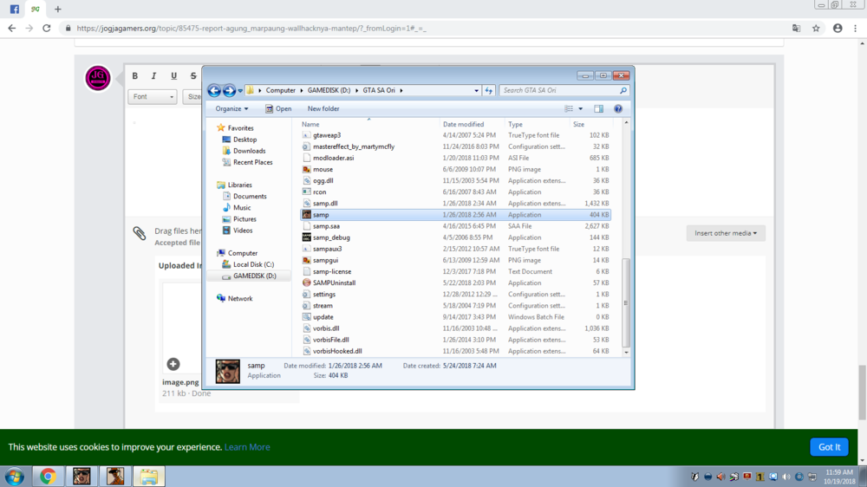This screenshot has height=487, width=867.
Task: Expand the address bar history dropdown
Action: point(476,90)
